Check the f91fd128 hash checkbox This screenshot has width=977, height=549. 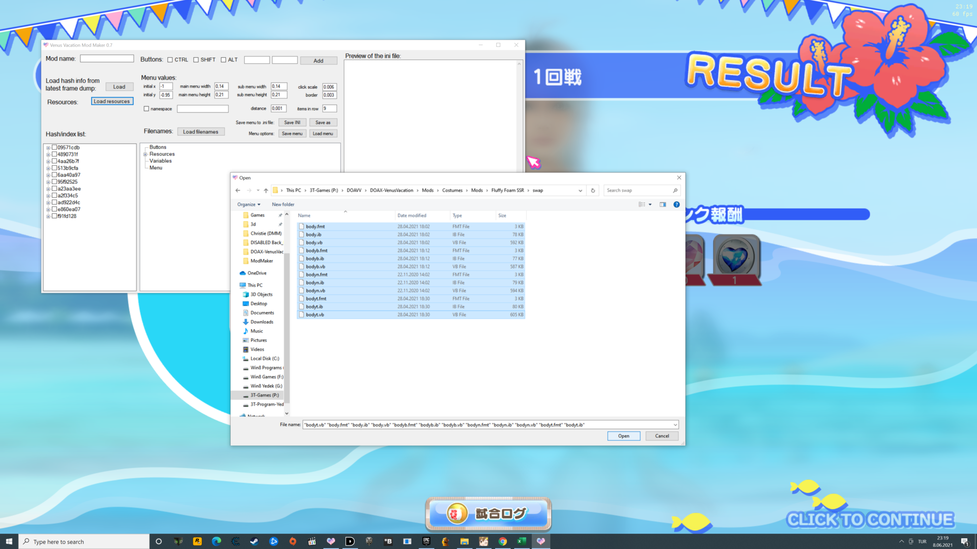pos(54,216)
